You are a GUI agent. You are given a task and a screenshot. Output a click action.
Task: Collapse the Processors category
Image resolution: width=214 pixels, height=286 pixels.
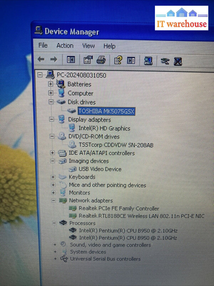click(x=54, y=223)
